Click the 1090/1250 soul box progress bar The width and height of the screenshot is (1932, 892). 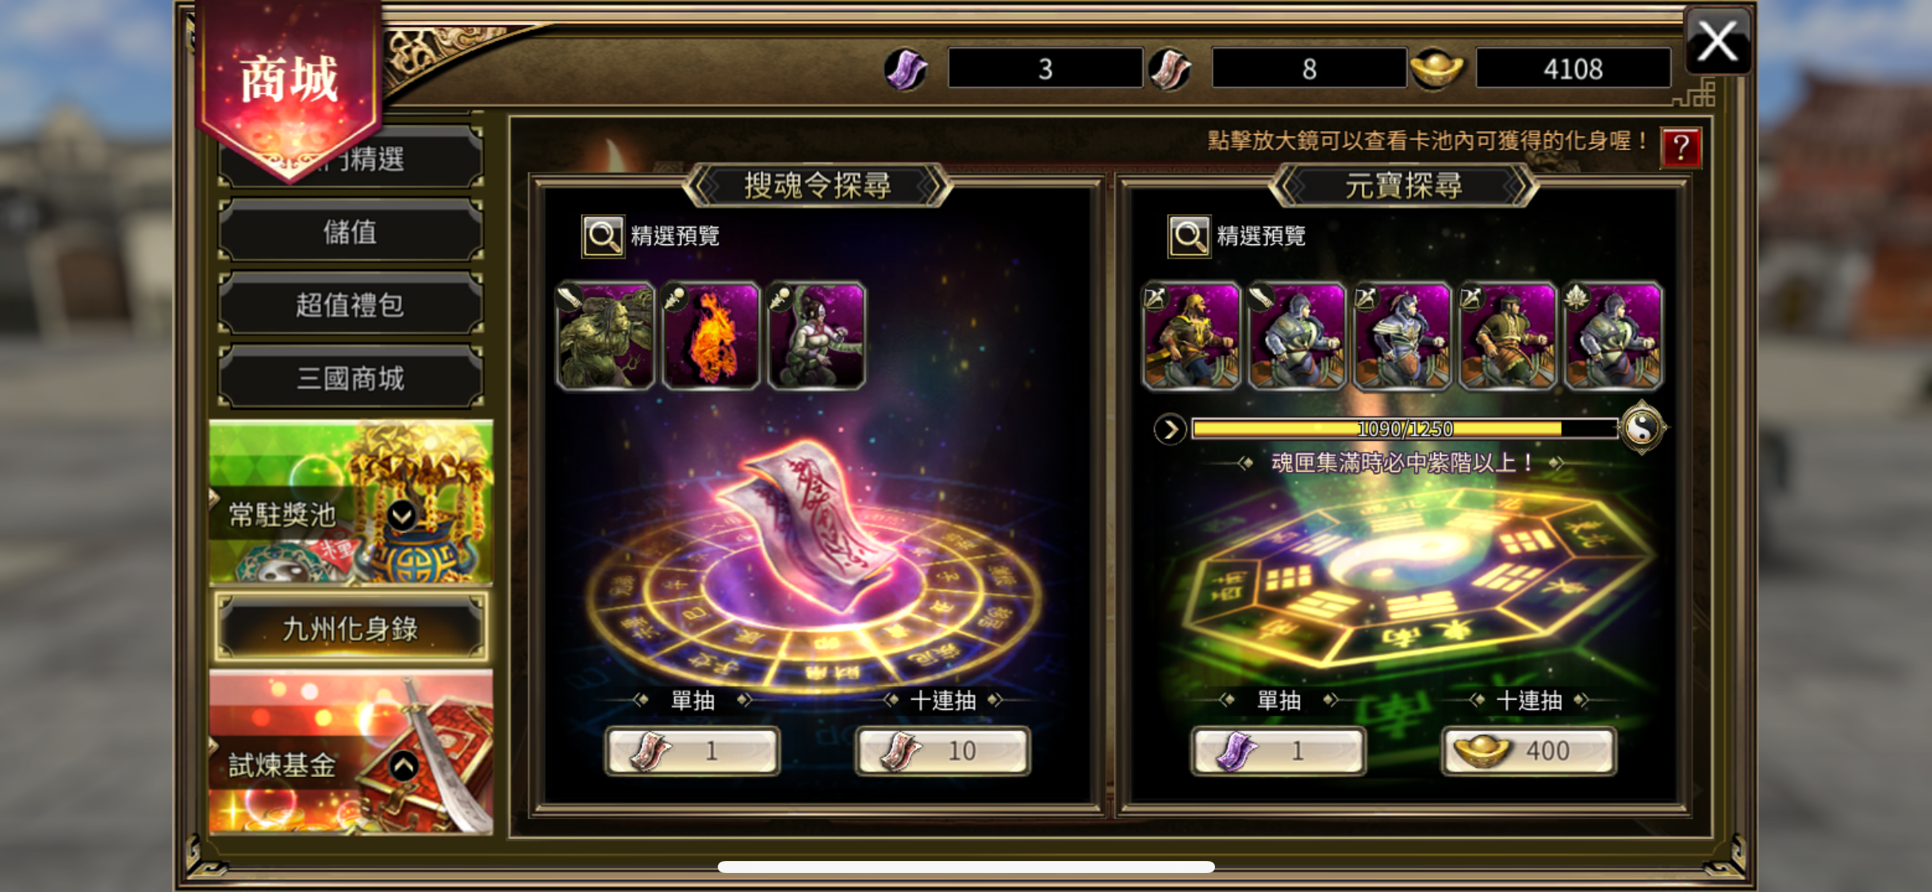[1405, 429]
